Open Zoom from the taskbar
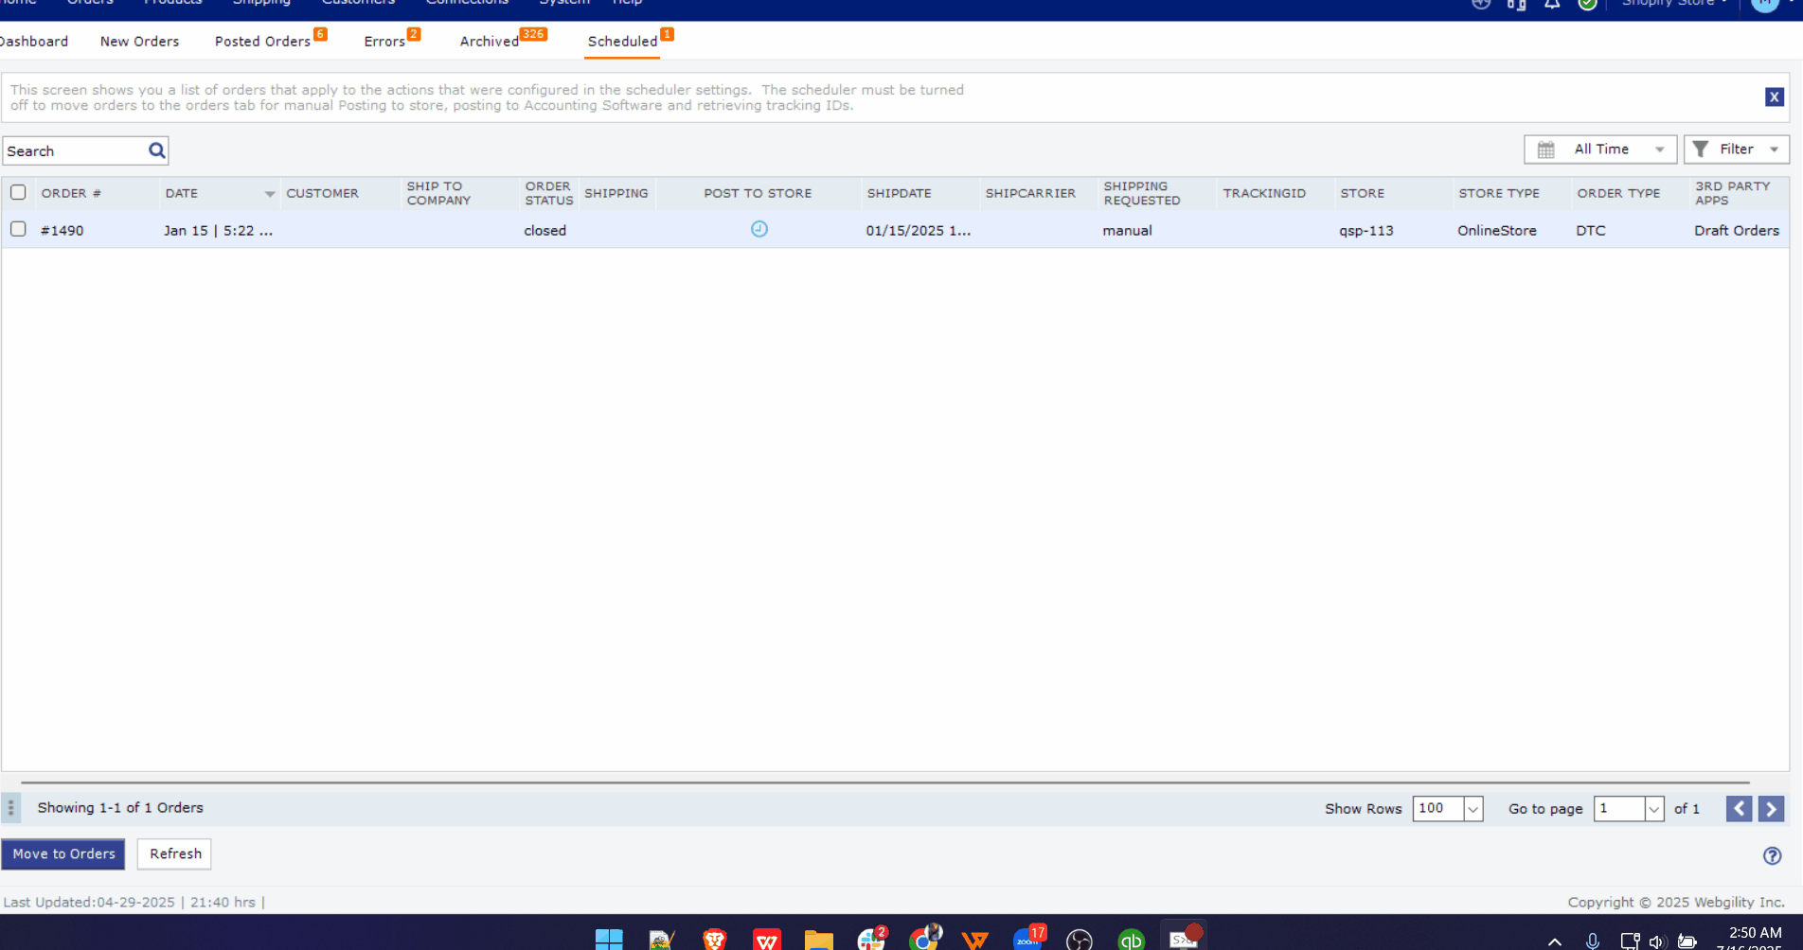The height and width of the screenshot is (950, 1803). [1028, 939]
